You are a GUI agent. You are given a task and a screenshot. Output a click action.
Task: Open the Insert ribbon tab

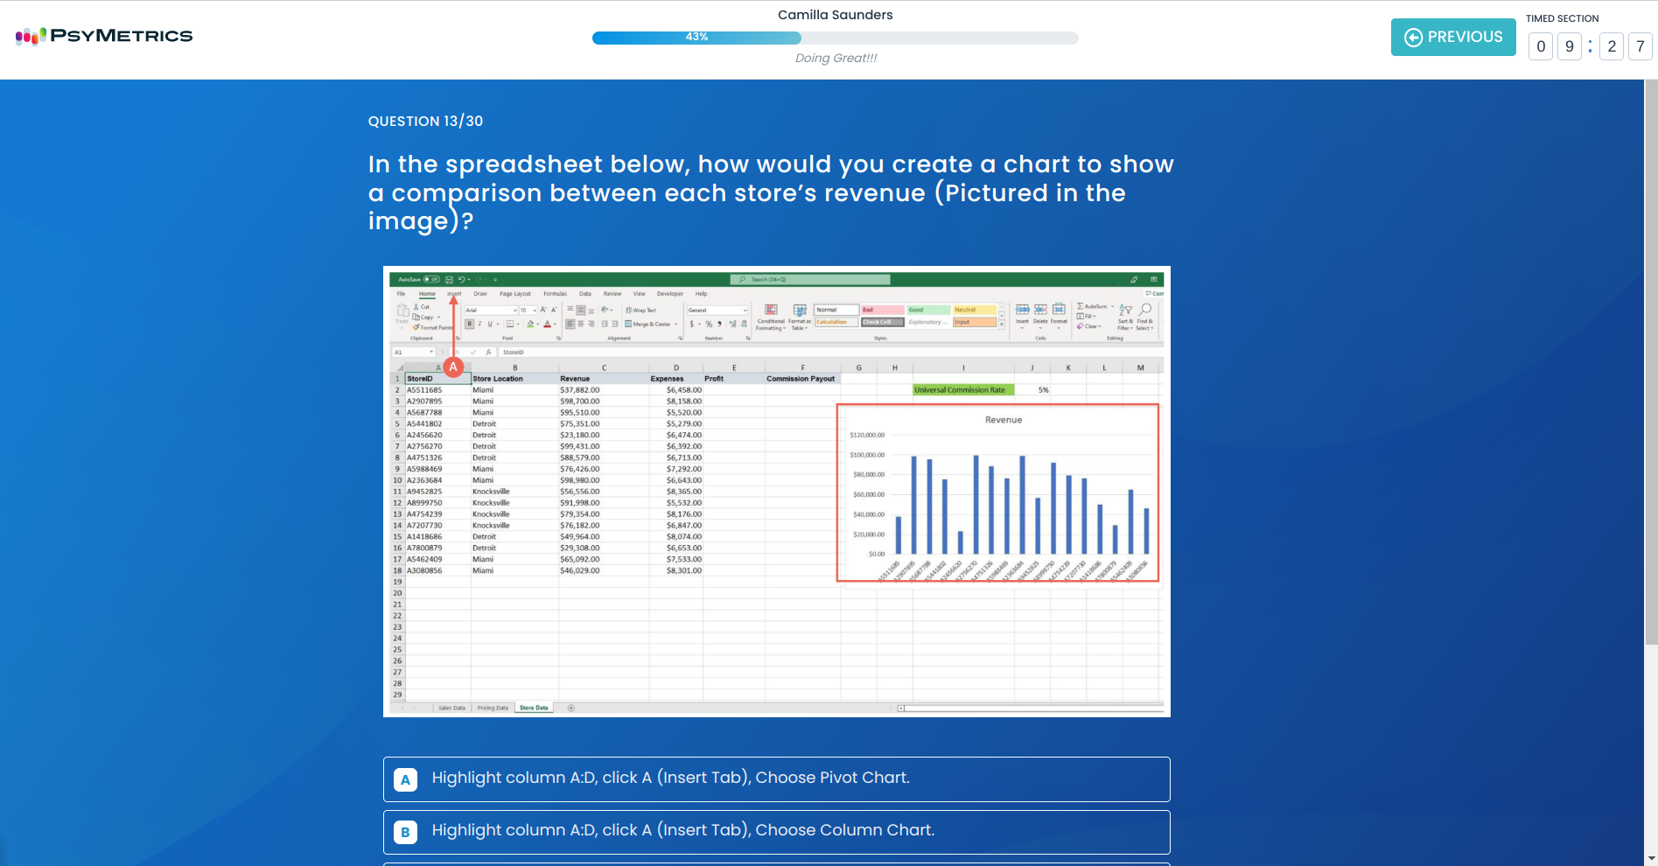[x=454, y=294]
